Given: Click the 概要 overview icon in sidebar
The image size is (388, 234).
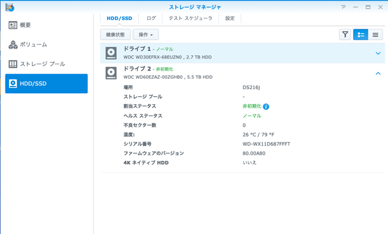Looking at the screenshot, I should click(x=13, y=25).
